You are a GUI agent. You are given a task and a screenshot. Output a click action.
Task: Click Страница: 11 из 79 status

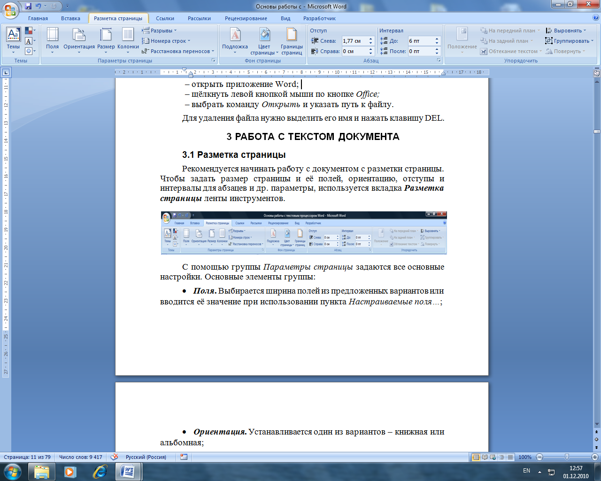tap(27, 457)
